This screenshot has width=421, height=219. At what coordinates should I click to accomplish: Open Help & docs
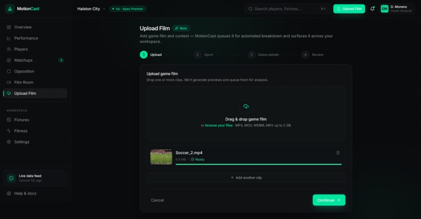(x=35, y=193)
